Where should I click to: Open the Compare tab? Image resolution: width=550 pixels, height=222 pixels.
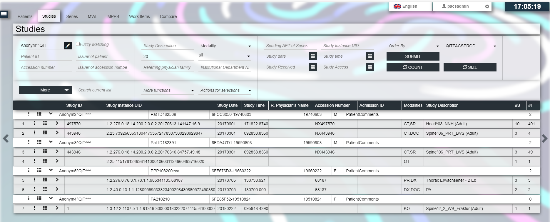[x=168, y=16]
